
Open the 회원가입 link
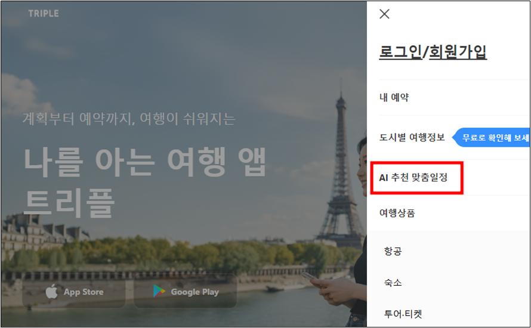(458, 52)
